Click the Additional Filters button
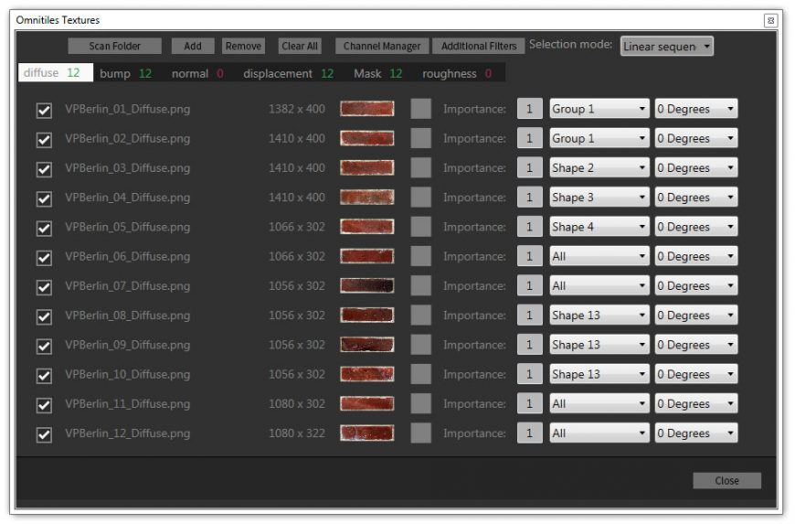Screen dimensions: 795x524 pos(478,46)
